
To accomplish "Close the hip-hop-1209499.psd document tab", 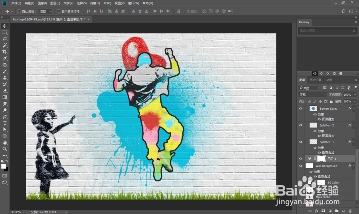I will point(88,19).
